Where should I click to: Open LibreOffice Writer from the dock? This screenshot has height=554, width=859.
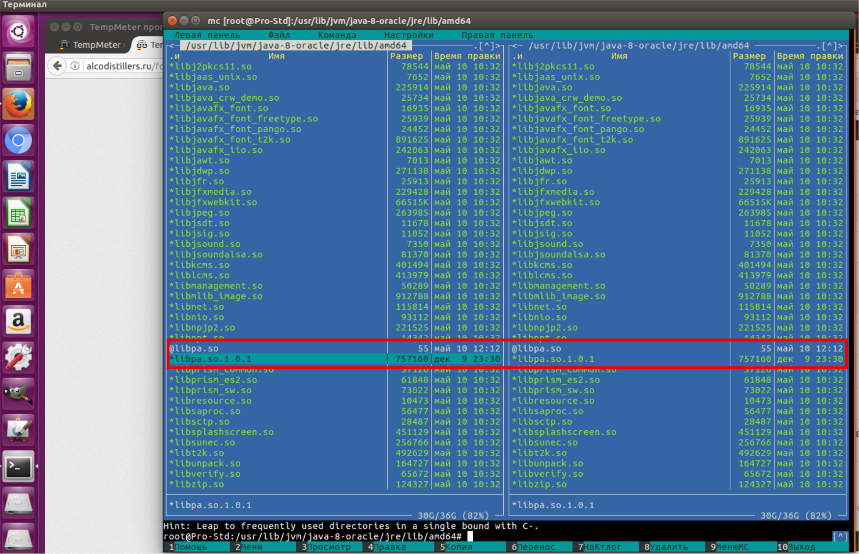tap(18, 176)
